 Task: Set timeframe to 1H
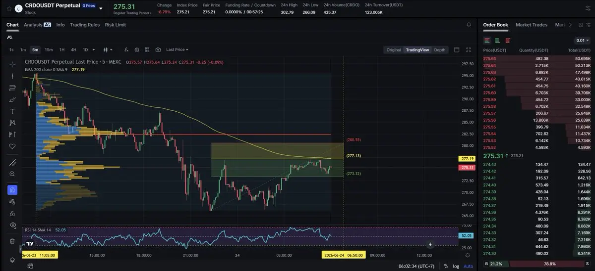coord(62,49)
